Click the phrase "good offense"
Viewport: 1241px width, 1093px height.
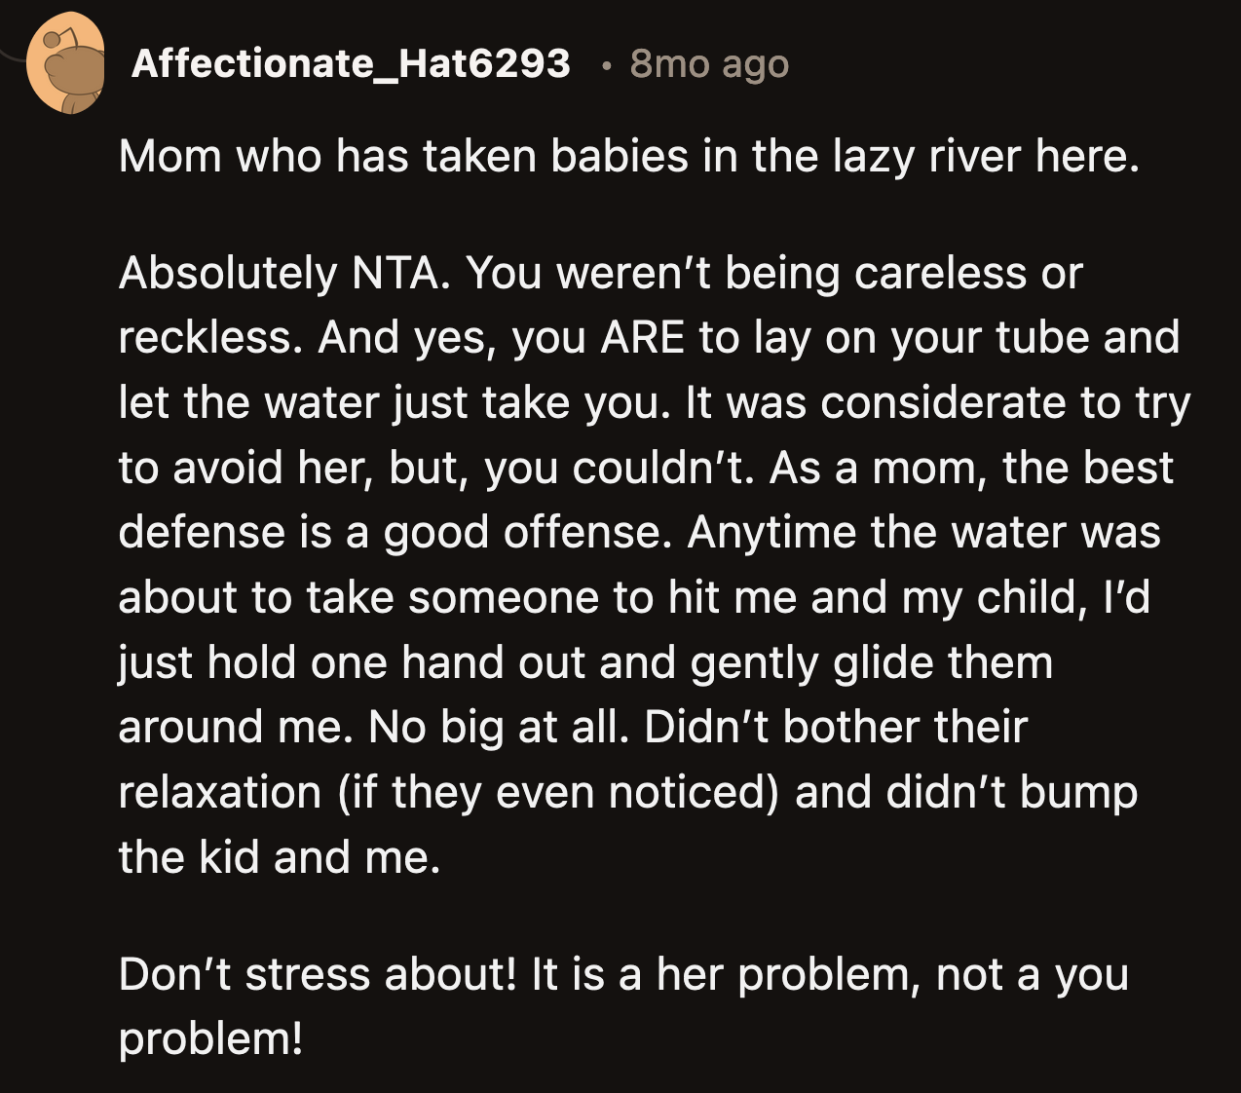[526, 533]
